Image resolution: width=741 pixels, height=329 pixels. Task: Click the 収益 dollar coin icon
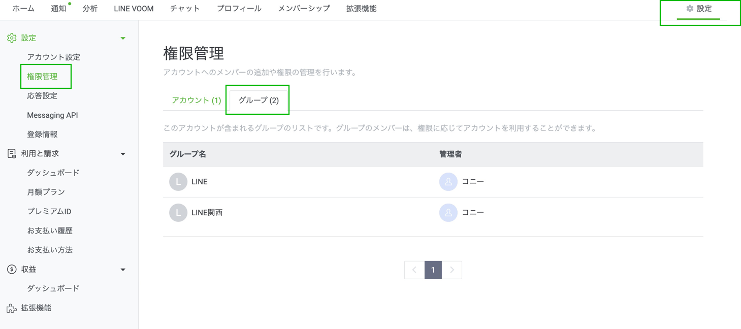(x=12, y=269)
